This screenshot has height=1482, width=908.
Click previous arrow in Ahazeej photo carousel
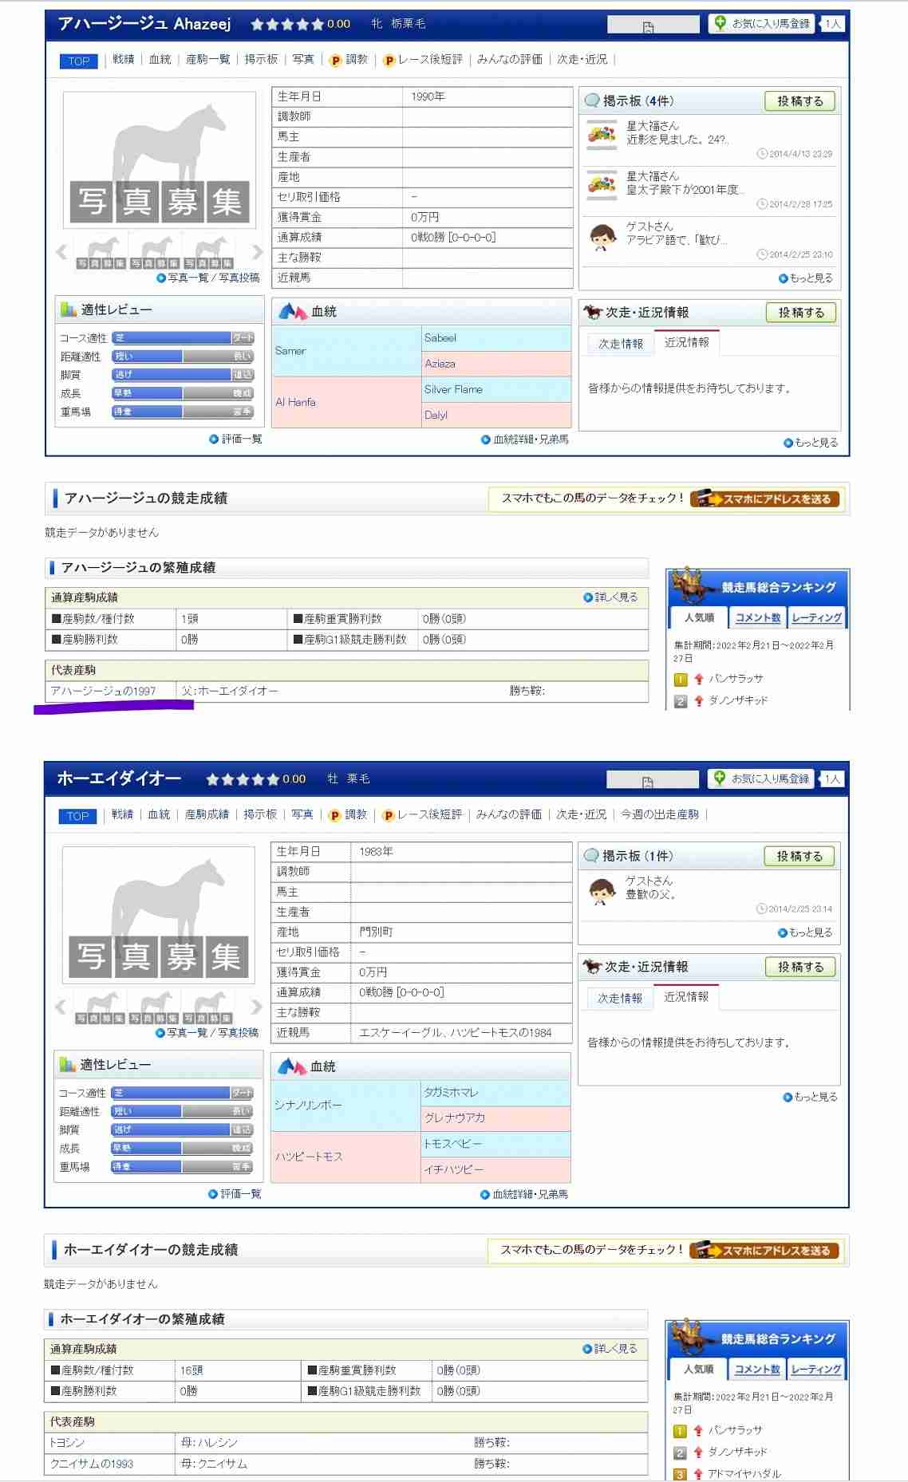(x=61, y=252)
